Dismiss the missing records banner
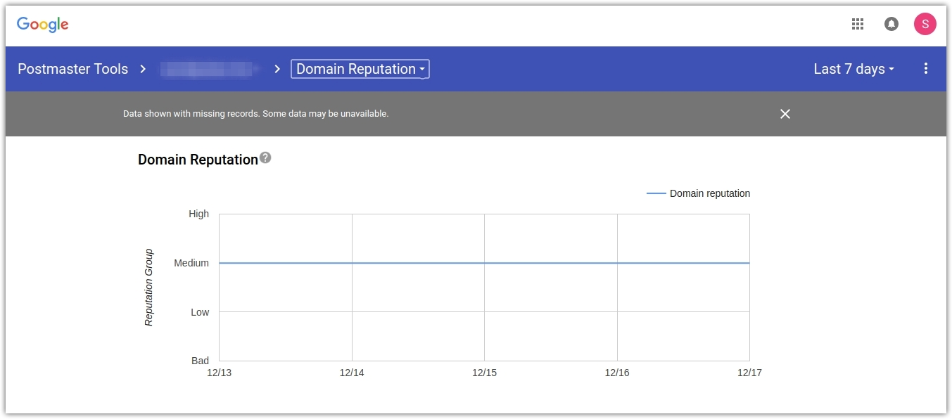This screenshot has height=419, width=952. tap(785, 114)
